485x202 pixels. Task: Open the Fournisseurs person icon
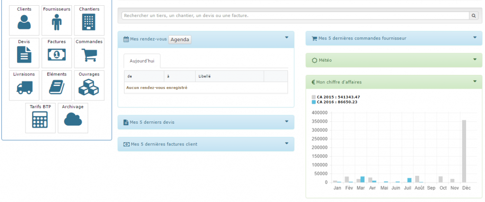click(x=56, y=22)
